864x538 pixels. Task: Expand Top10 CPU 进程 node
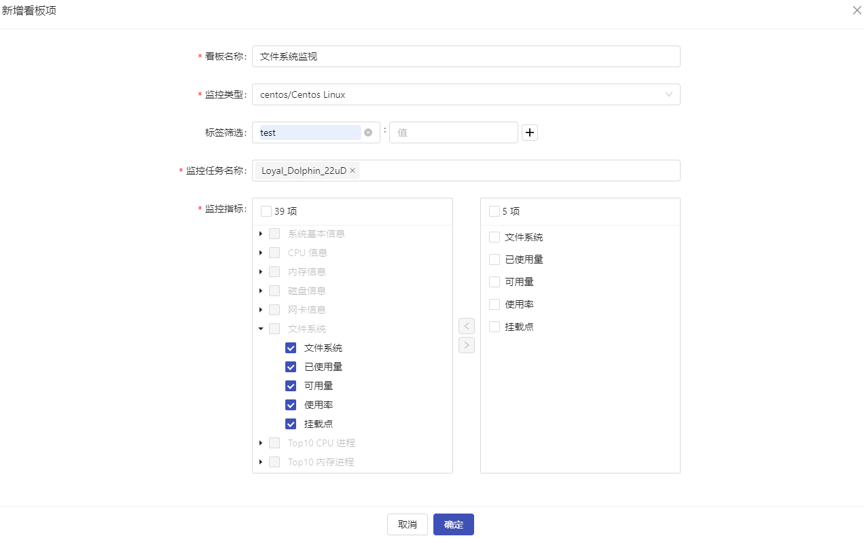(261, 443)
